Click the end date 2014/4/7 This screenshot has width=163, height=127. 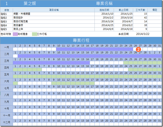coord(127,22)
